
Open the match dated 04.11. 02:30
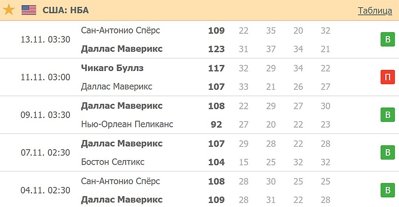45,190
